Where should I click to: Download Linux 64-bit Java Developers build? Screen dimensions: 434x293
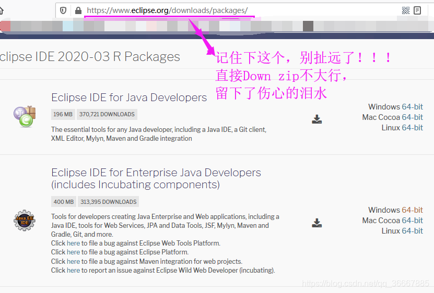pos(412,128)
